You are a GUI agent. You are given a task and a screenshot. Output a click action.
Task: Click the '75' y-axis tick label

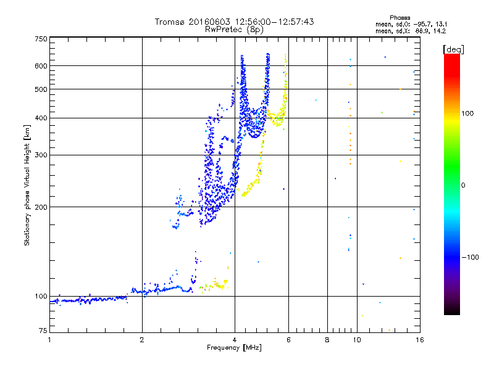pyautogui.click(x=43, y=331)
